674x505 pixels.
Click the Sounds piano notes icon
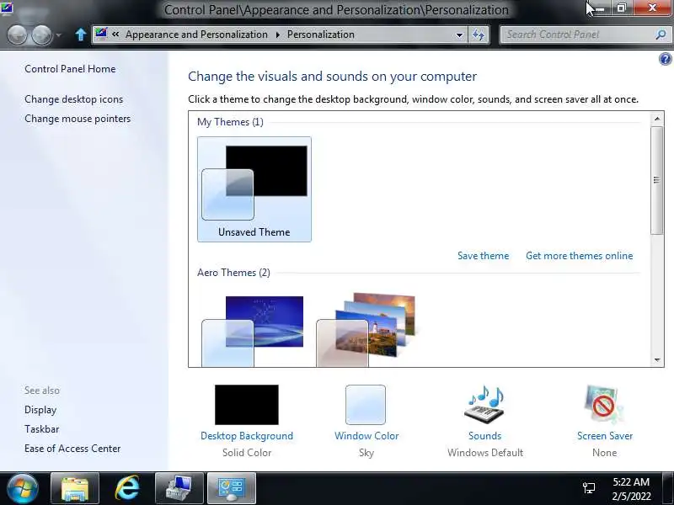(x=485, y=405)
